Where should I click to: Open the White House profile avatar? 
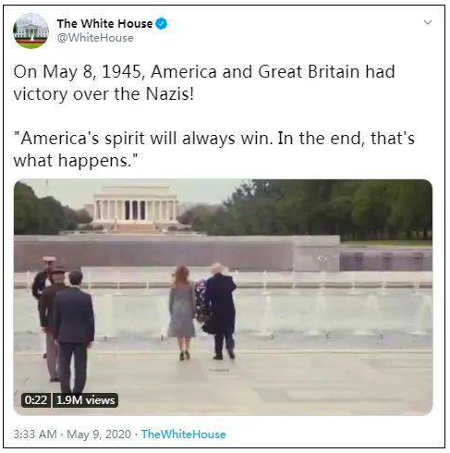coord(30,31)
